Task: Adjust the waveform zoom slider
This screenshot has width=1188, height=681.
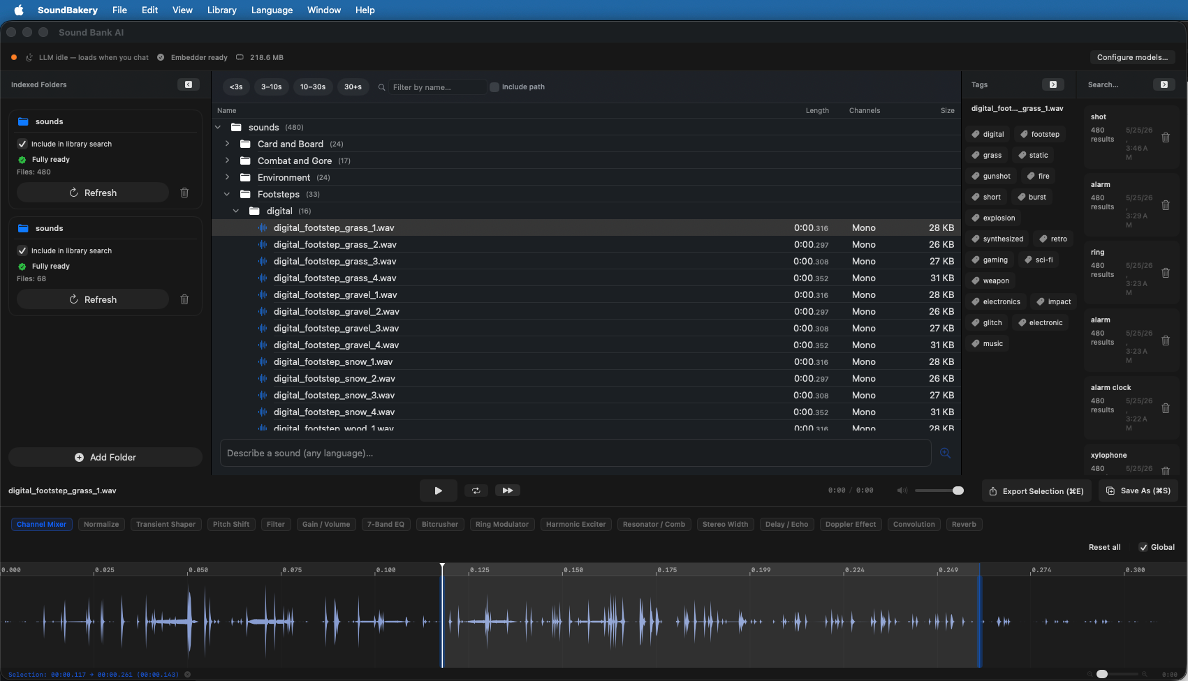Action: 1117,674
